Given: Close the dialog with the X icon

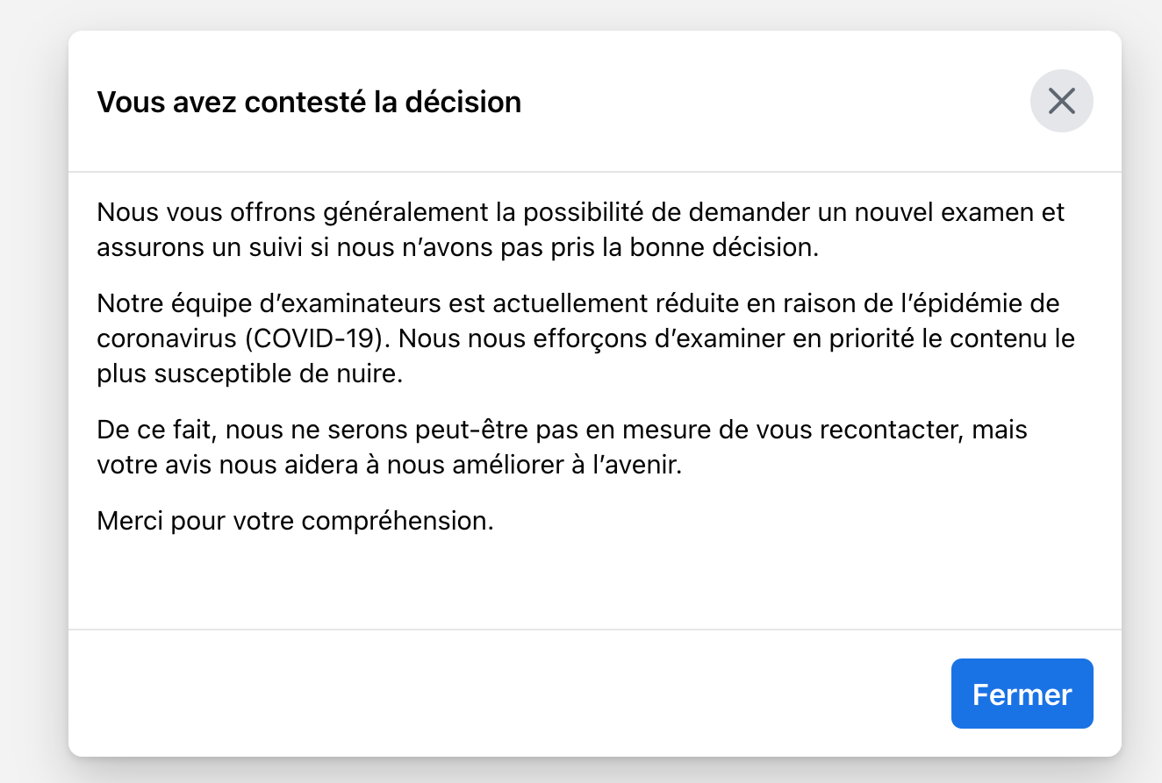Looking at the screenshot, I should [1061, 101].
